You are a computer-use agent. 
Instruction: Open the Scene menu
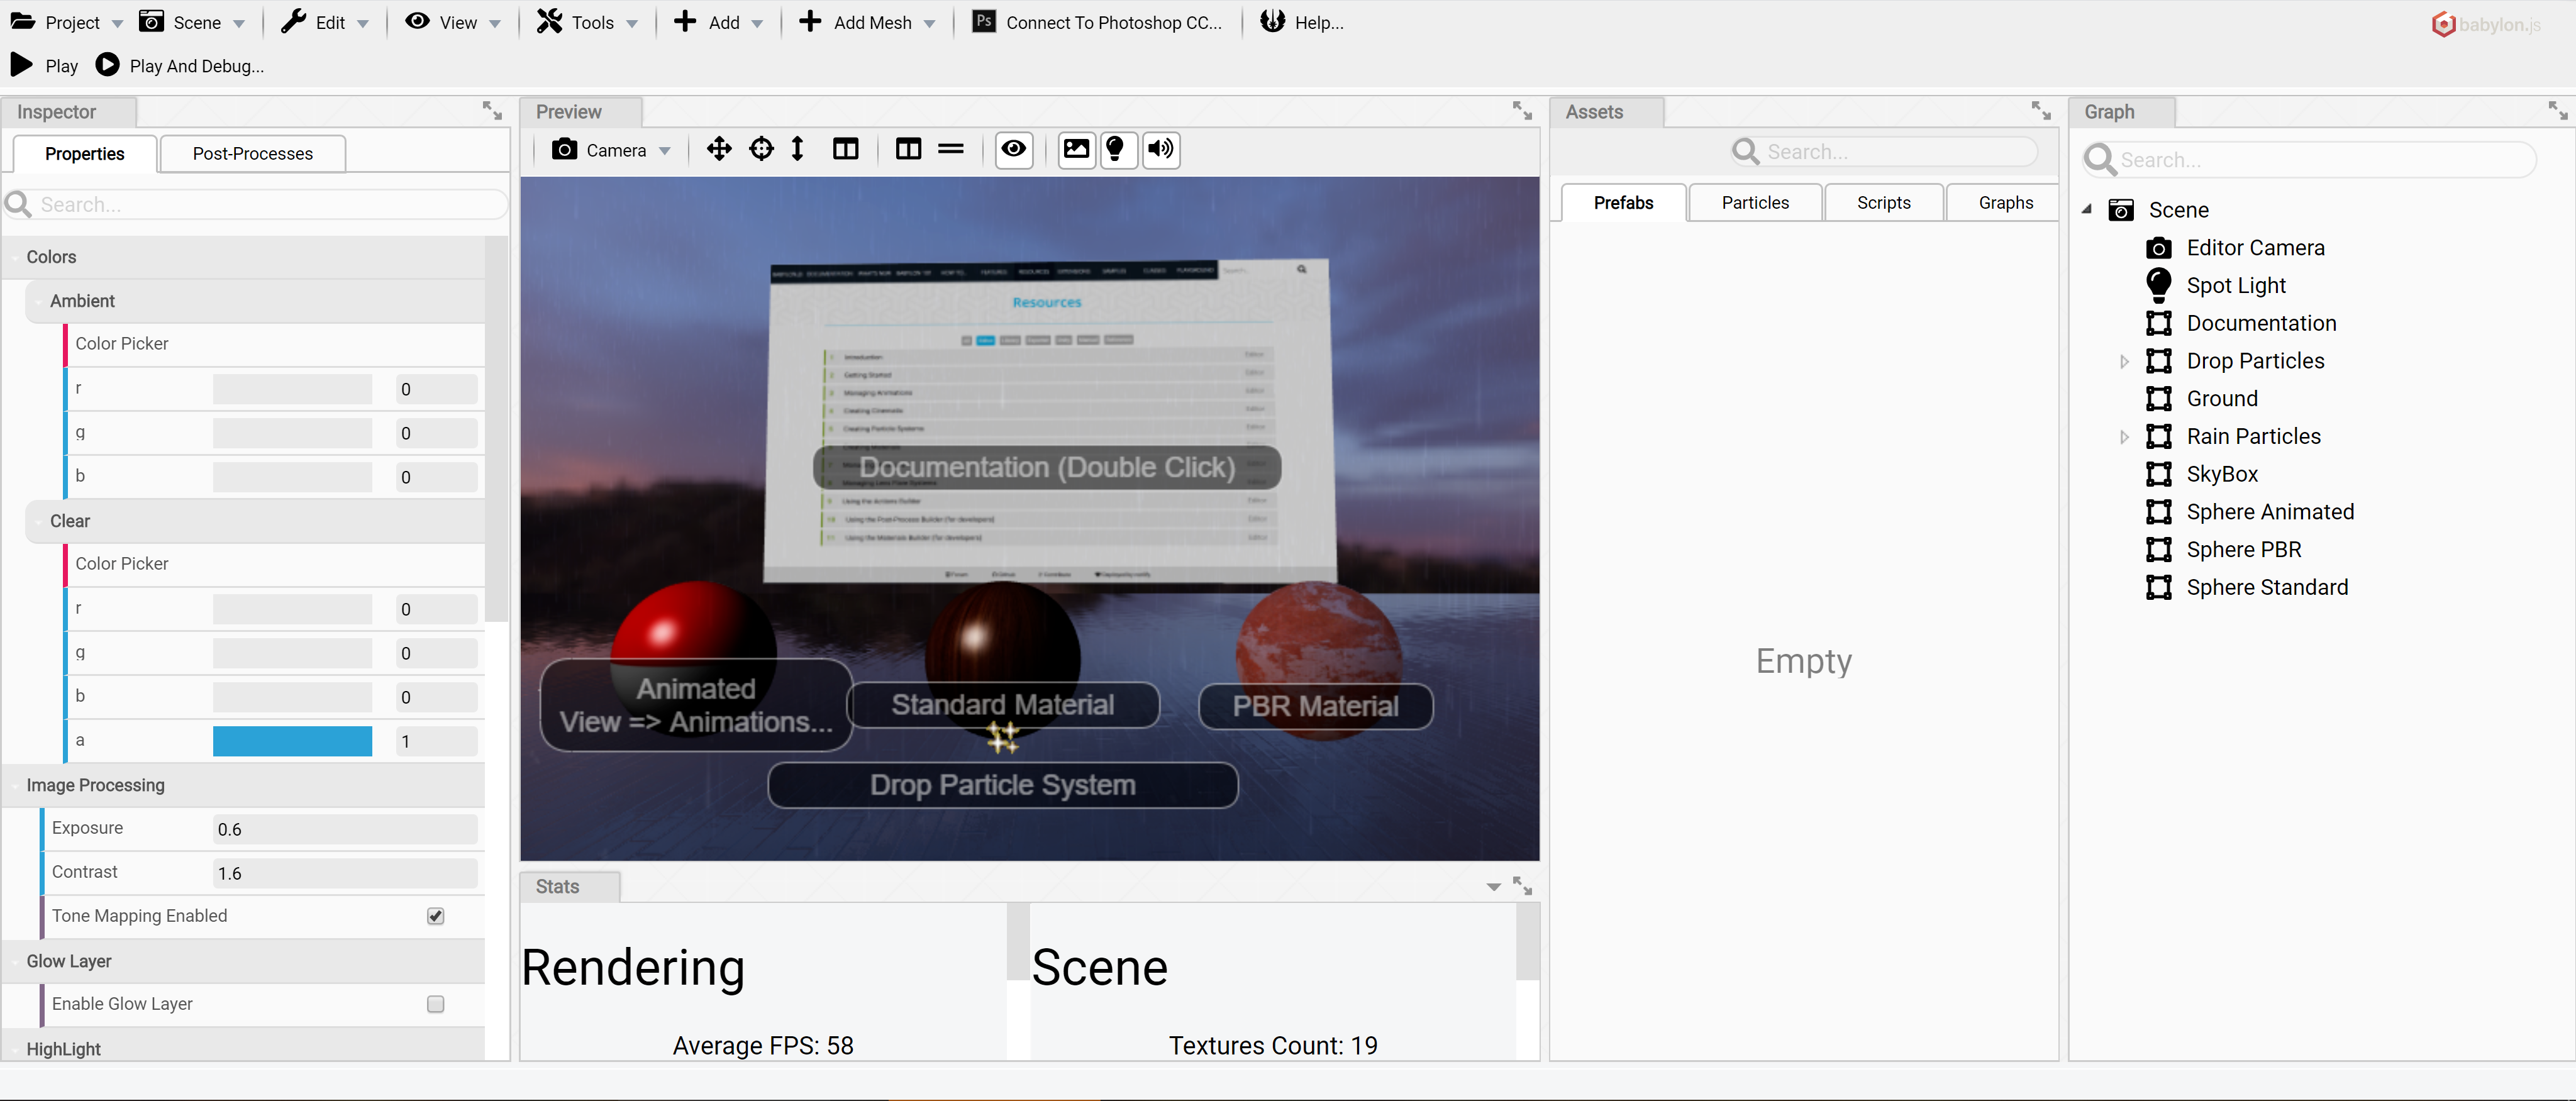coord(192,23)
